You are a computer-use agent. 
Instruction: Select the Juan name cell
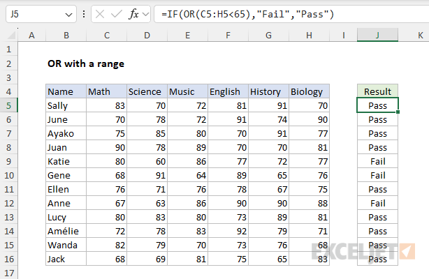[66, 147]
